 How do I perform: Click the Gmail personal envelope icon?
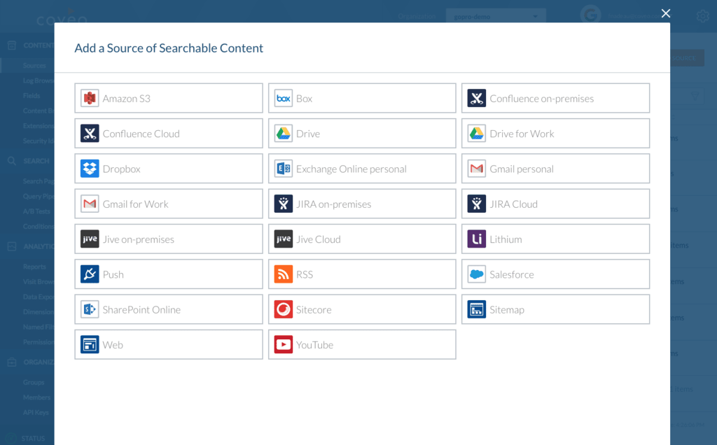click(476, 168)
